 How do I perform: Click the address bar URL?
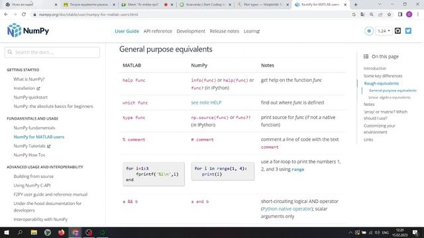(88, 15)
